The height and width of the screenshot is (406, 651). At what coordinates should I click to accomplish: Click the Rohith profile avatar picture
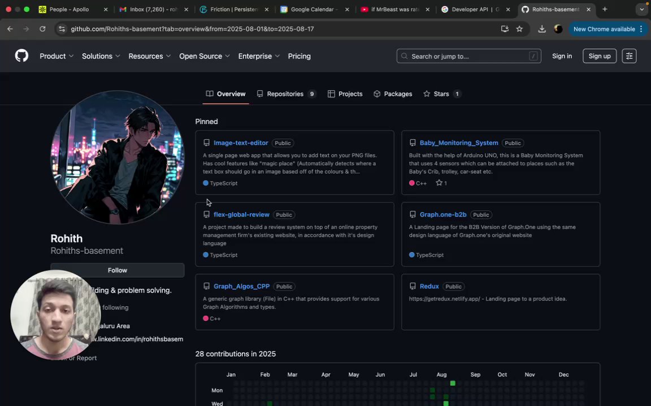[x=118, y=157]
